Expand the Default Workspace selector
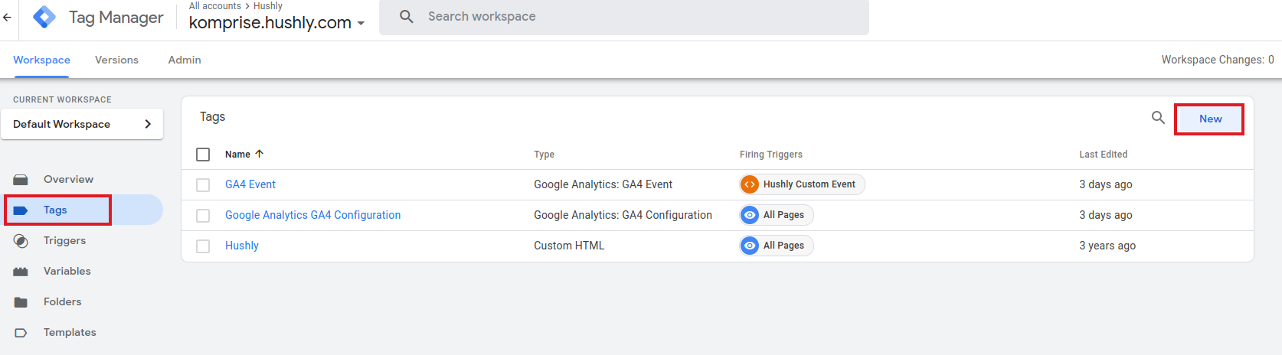The width and height of the screenshot is (1282, 355). pyautogui.click(x=82, y=124)
